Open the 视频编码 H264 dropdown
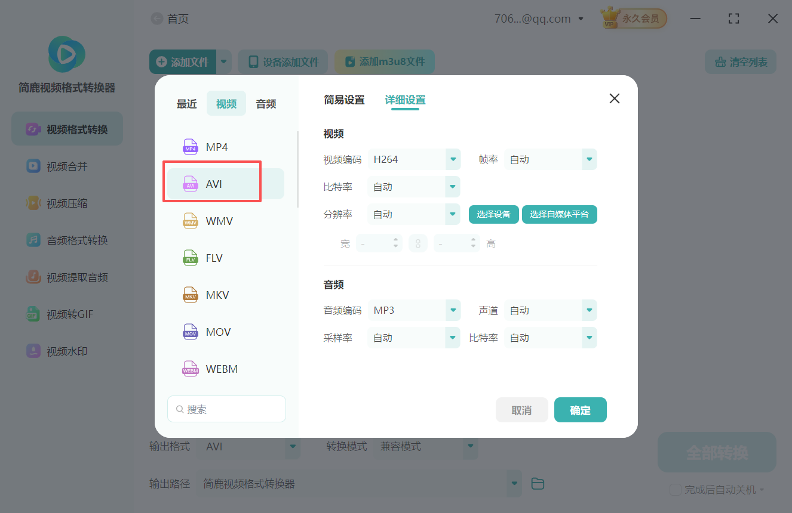 [414, 159]
